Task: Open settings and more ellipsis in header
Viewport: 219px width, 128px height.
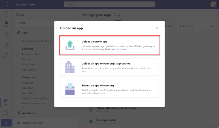Action: point(206,4)
